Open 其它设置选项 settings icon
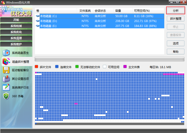Screen dimensions: 187x133 6,79
